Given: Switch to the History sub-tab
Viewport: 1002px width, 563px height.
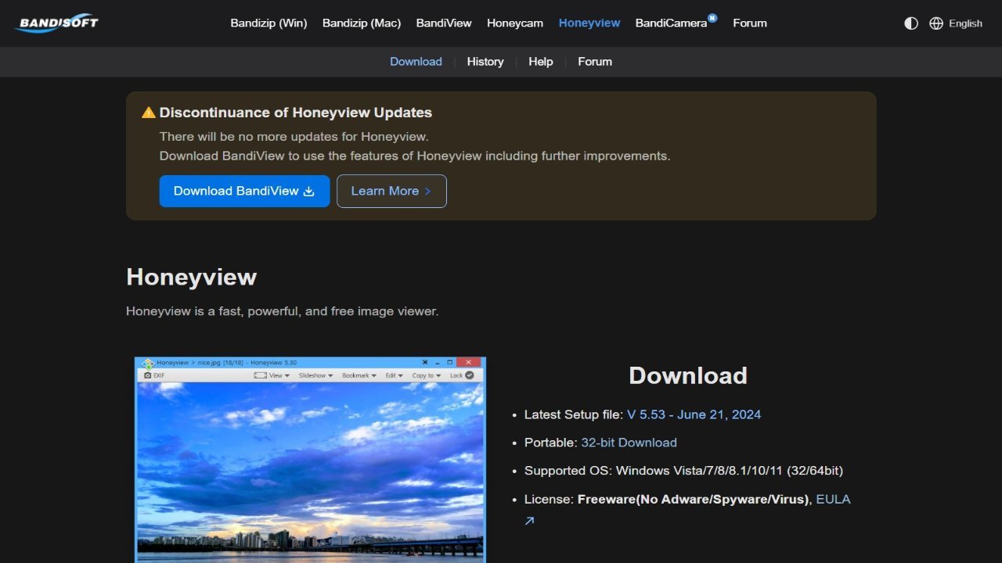Looking at the screenshot, I should (485, 62).
